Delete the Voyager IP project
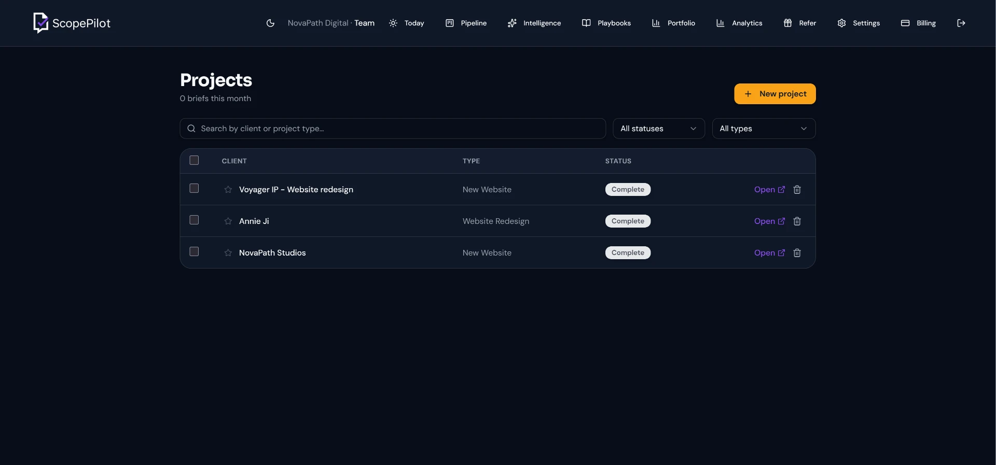This screenshot has height=465, width=996. tap(797, 190)
